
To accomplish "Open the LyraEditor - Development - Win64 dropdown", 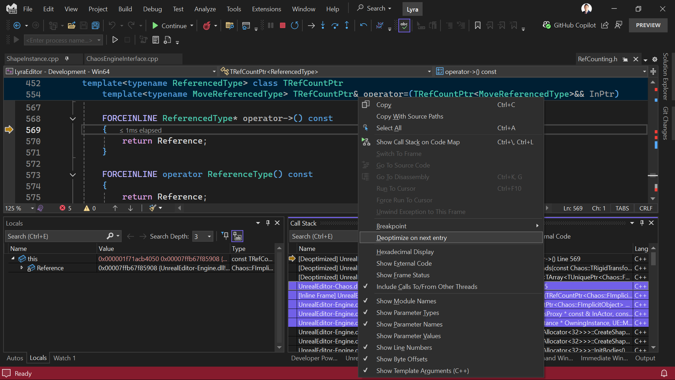I will [x=215, y=71].
